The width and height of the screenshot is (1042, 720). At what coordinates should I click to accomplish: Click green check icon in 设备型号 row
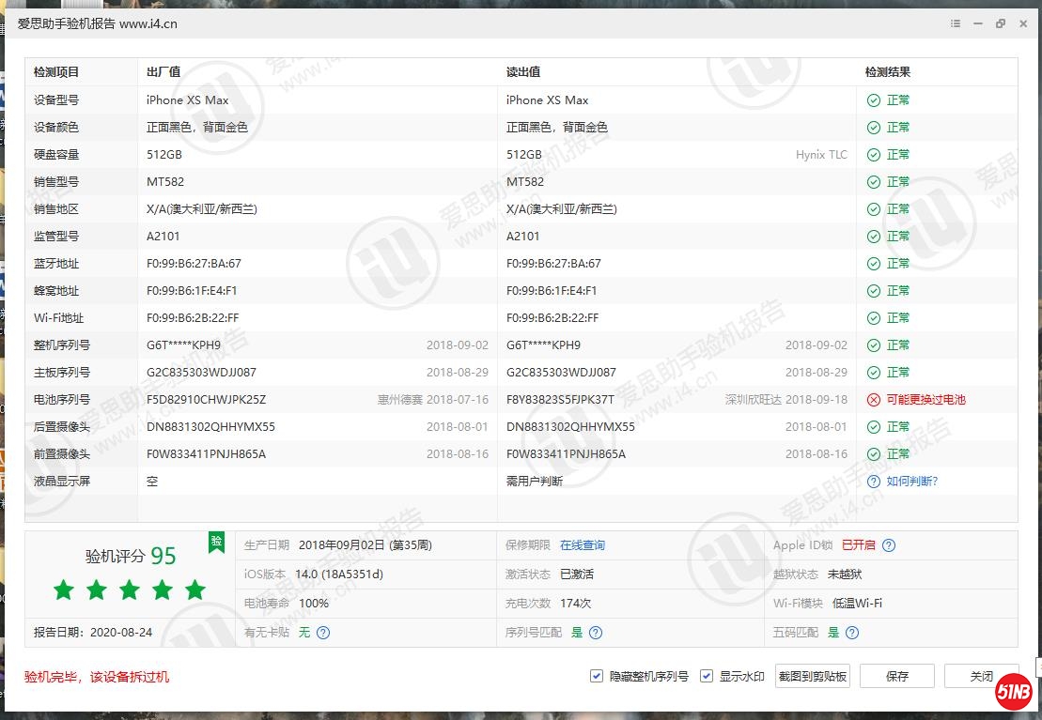[x=874, y=100]
